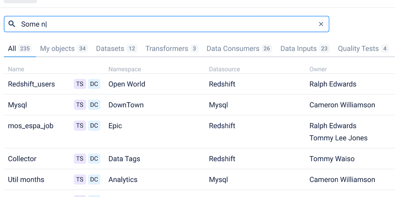395x197 pixels.
Task: Open the Redshift_users object
Action: (x=32, y=84)
